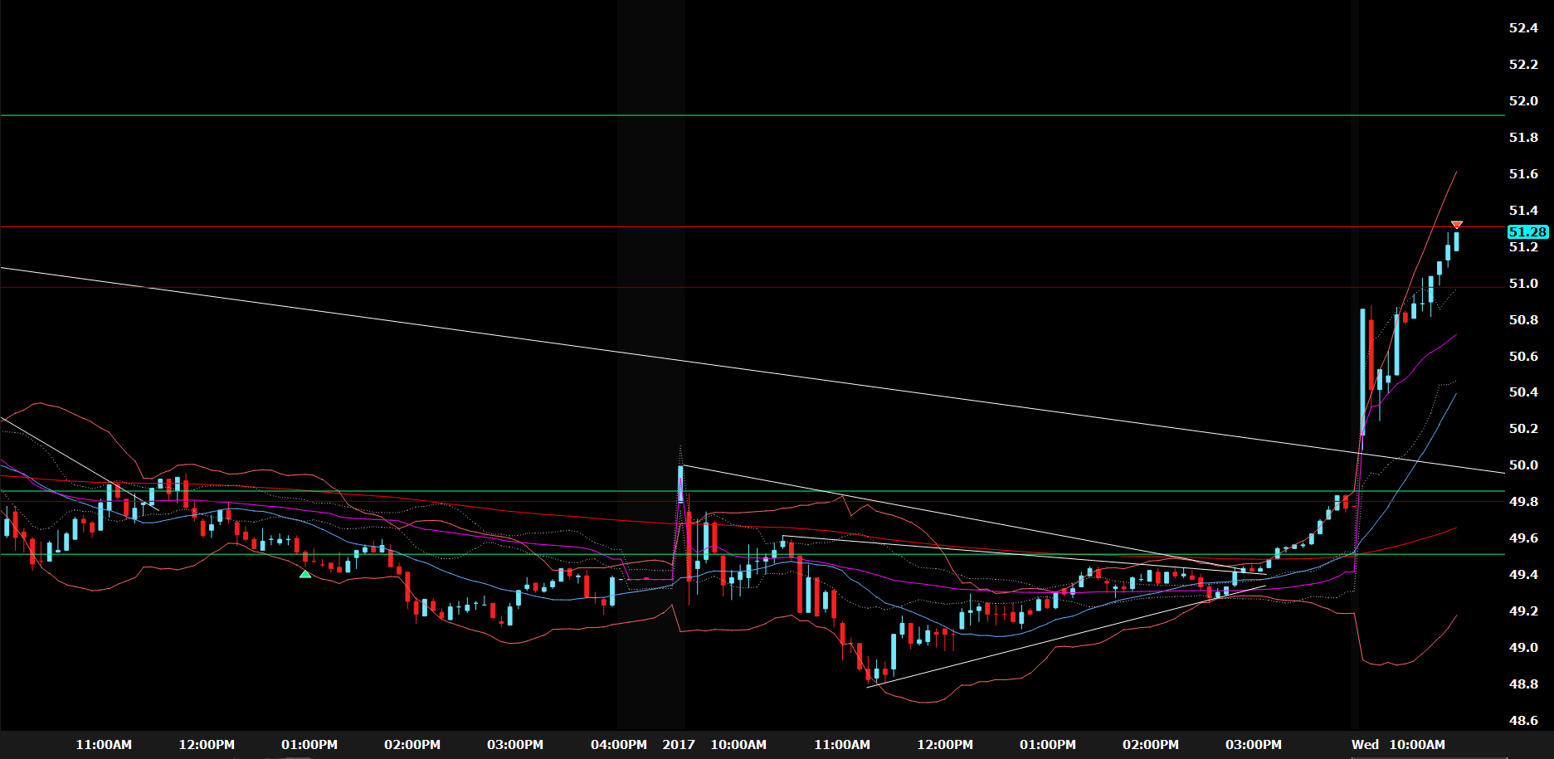
Task: Click the 52.4 price axis label
Action: tap(1523, 28)
